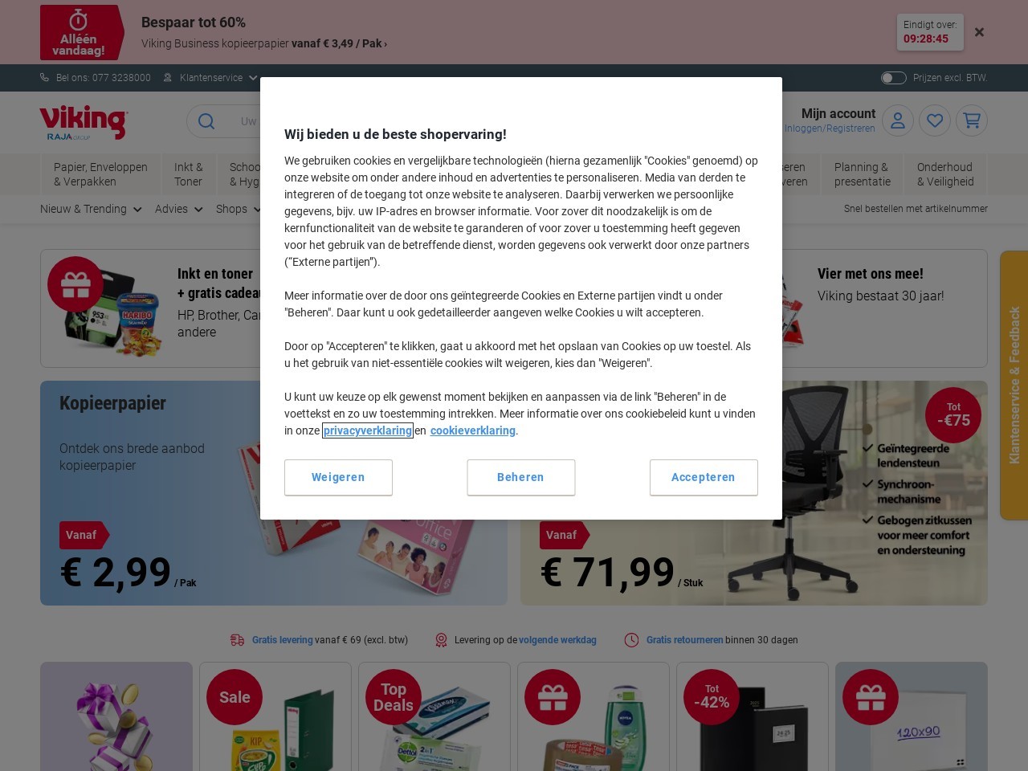Click the Sale badge on product tile
This screenshot has width=1028, height=771.
tap(235, 697)
